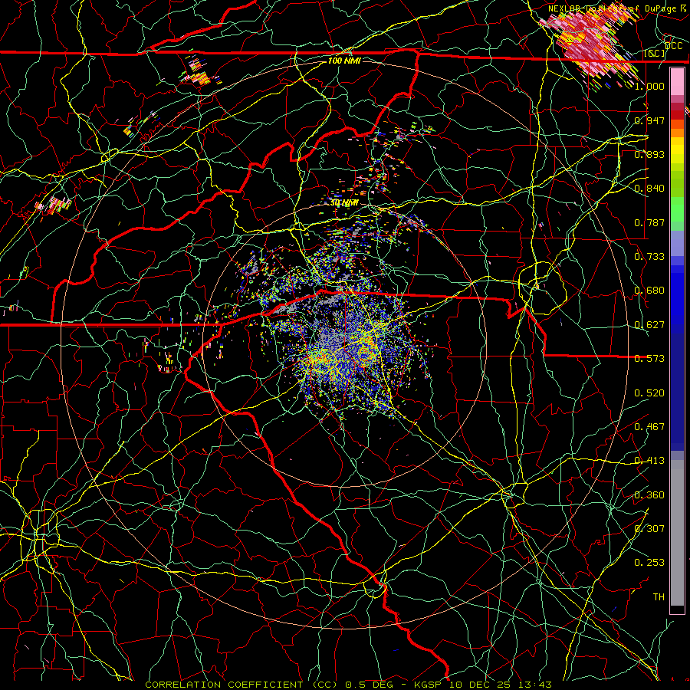Click the 0.787 scale value

click(649, 222)
